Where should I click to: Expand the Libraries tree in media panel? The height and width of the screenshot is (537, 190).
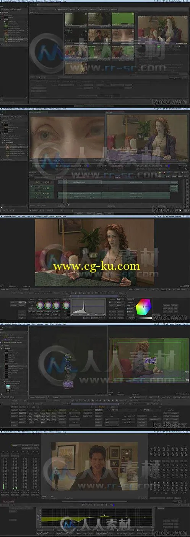point(5,12)
